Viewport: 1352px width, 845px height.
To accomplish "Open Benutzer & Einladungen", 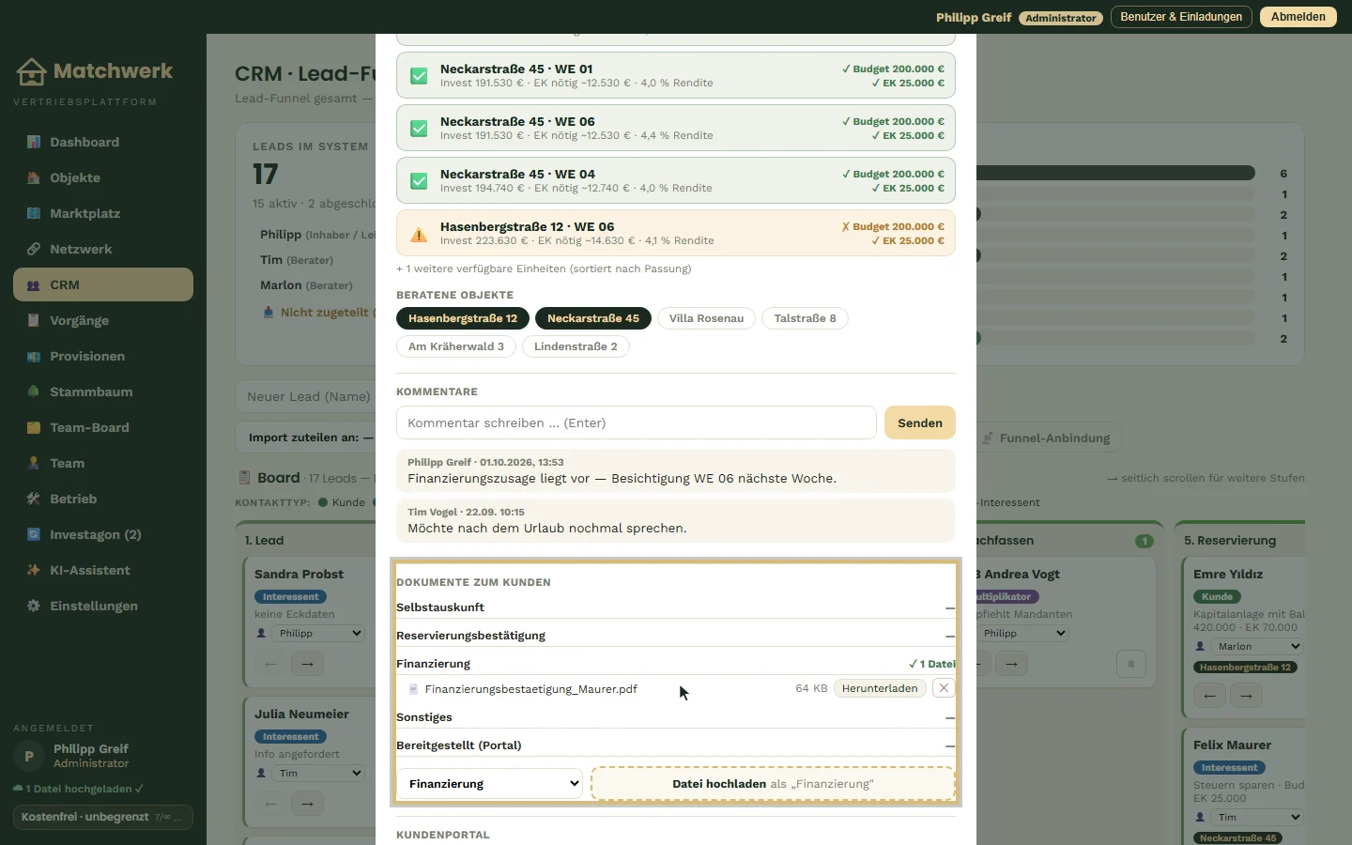I will point(1181,17).
